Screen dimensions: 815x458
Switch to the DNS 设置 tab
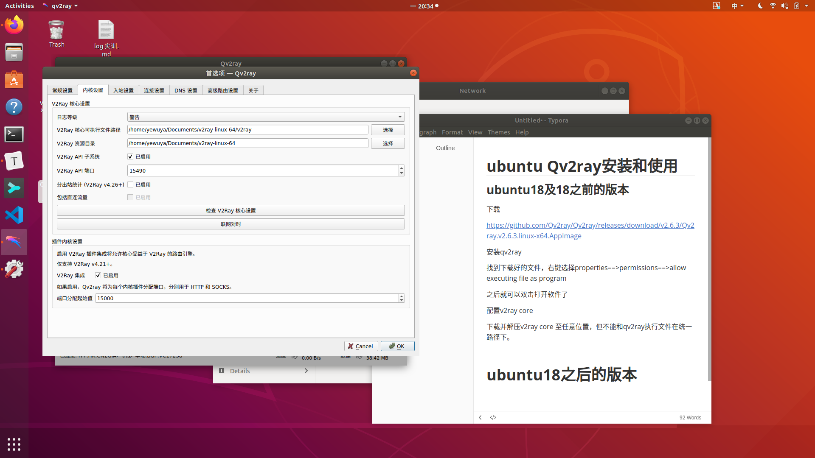tap(185, 90)
